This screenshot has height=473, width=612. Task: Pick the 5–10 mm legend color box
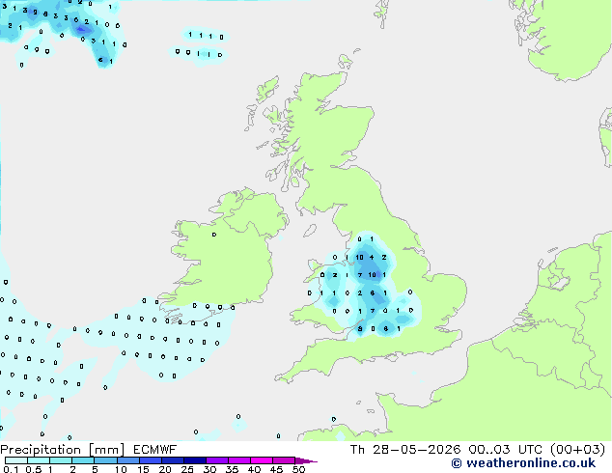pyautogui.click(x=105, y=460)
